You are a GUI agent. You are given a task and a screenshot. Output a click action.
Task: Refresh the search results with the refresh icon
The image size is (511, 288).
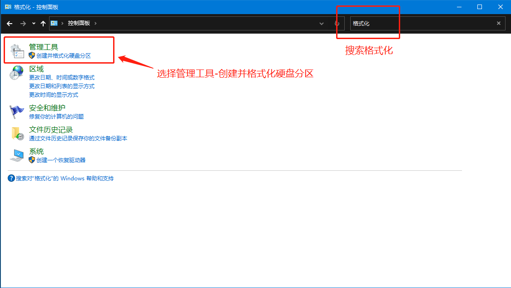pyautogui.click(x=337, y=23)
